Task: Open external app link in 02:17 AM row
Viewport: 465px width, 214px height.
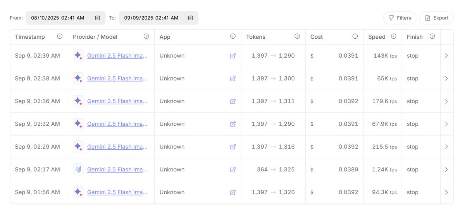Action: pyautogui.click(x=233, y=169)
